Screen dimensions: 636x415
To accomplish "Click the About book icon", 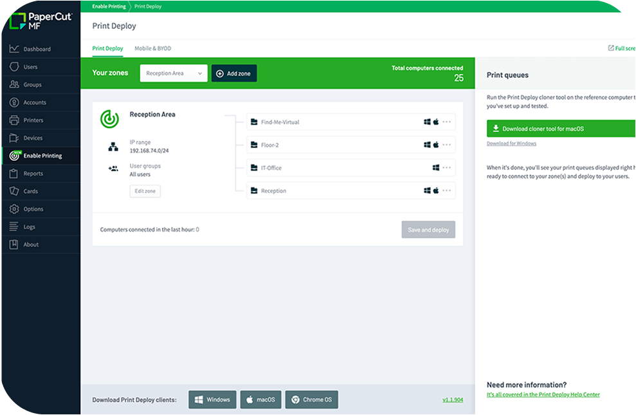I will point(14,244).
